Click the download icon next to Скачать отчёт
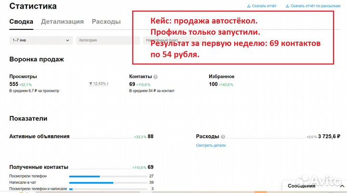 tap(249, 6)
